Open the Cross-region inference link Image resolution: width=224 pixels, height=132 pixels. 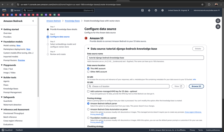click(193, 112)
